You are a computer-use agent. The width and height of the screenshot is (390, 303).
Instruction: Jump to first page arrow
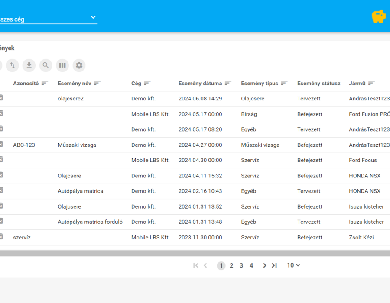pyautogui.click(x=196, y=265)
